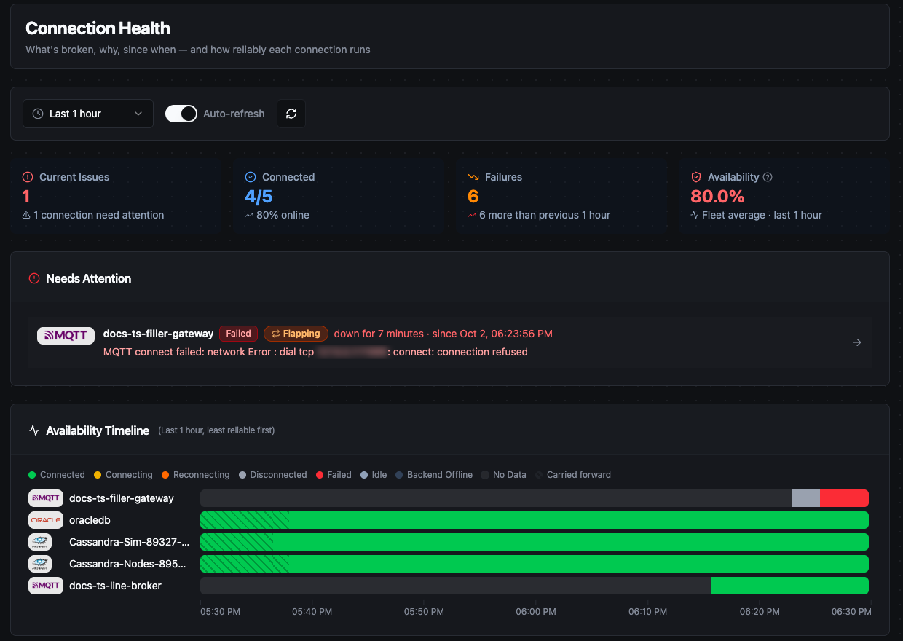Image resolution: width=903 pixels, height=641 pixels.
Task: Click the Failed red legend entry
Action: [x=334, y=475]
